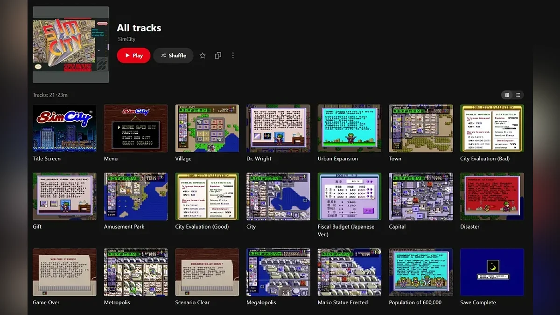The height and width of the screenshot is (315, 560).
Task: Select the City track thumbnail
Action: (x=278, y=196)
